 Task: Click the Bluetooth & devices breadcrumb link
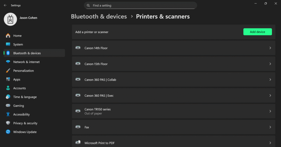99,16
